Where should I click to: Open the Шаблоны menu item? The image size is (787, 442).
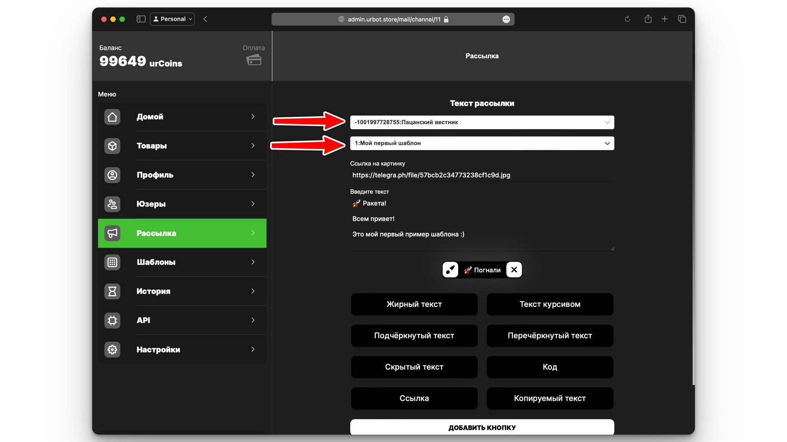coord(182,262)
